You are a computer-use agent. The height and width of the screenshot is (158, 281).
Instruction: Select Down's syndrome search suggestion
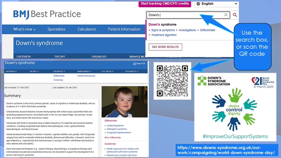pyautogui.click(x=162, y=24)
